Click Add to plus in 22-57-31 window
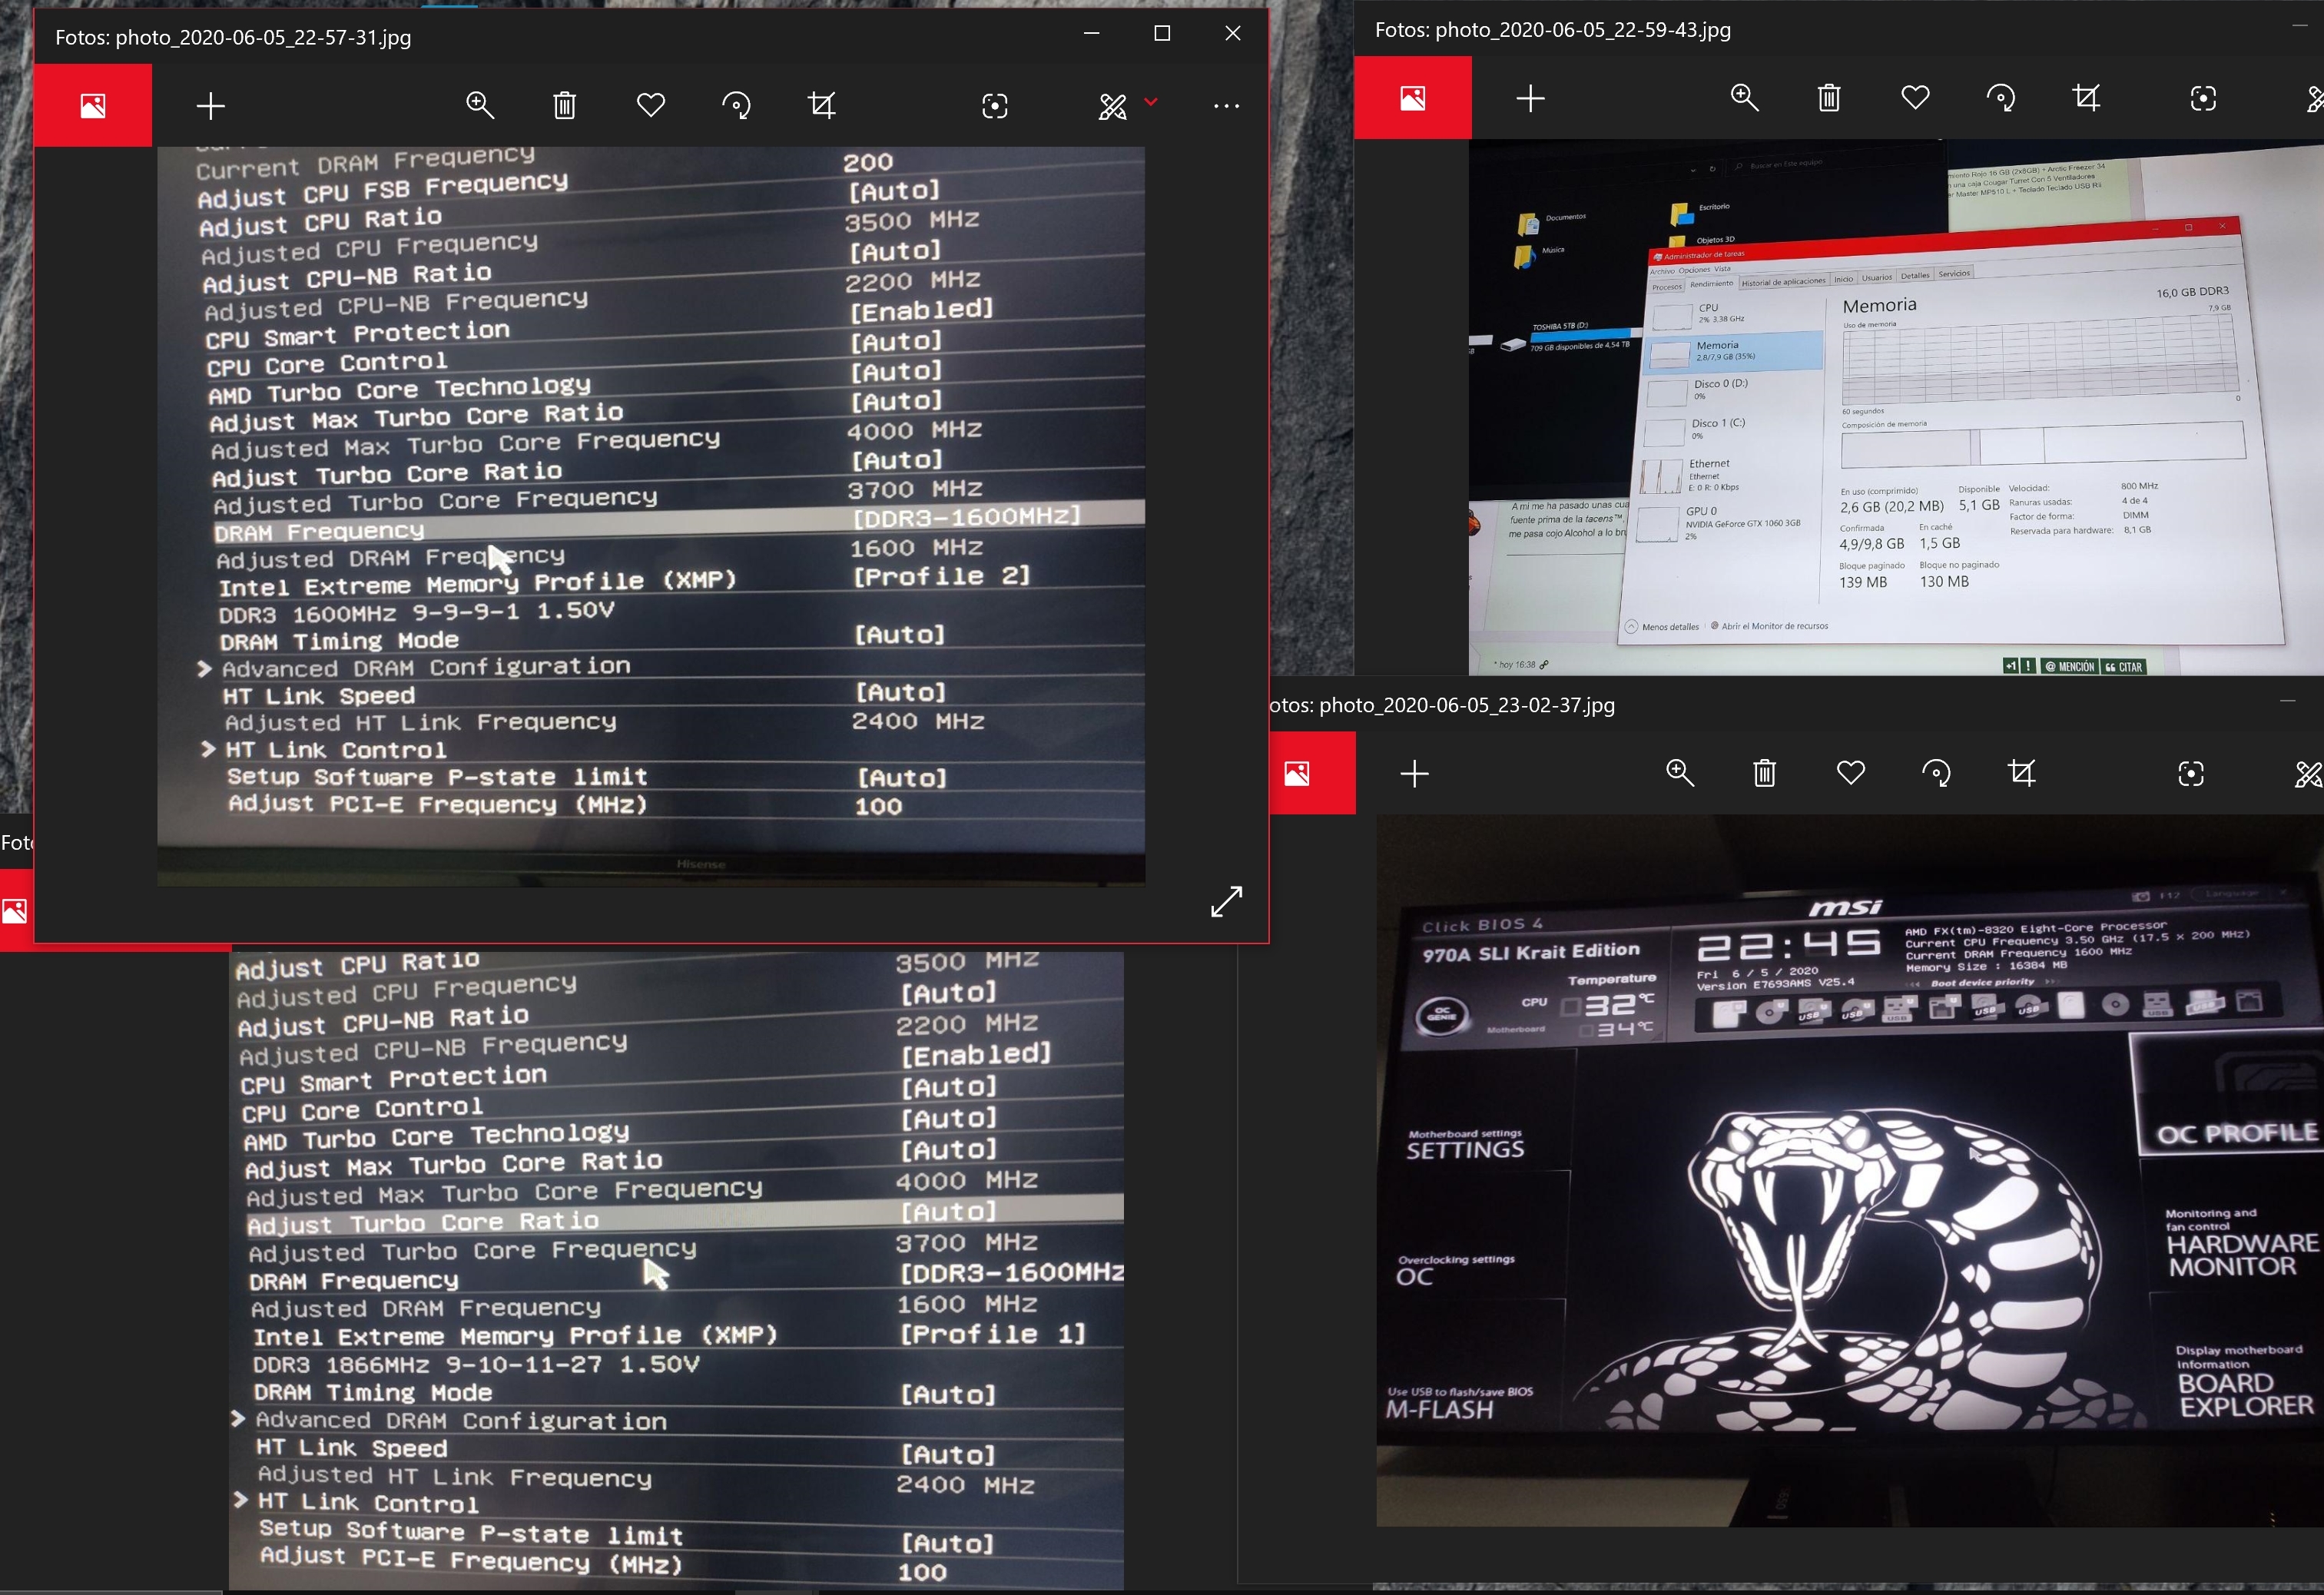This screenshot has width=2324, height=1595. coord(210,106)
